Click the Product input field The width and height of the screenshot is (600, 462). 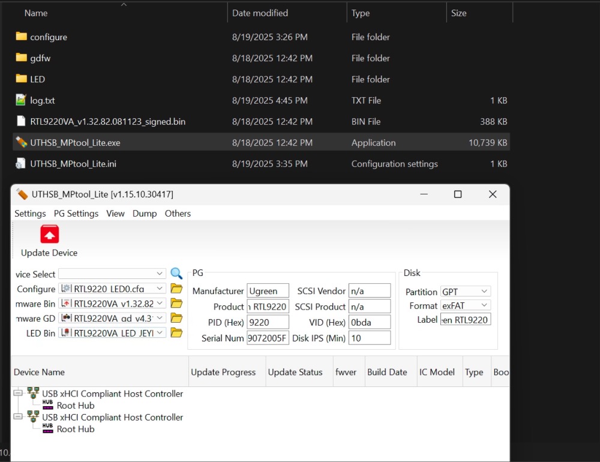tap(268, 306)
